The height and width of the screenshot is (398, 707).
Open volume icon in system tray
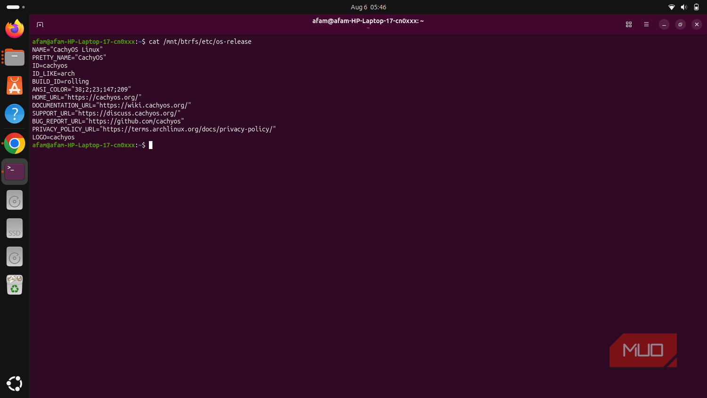click(x=684, y=7)
